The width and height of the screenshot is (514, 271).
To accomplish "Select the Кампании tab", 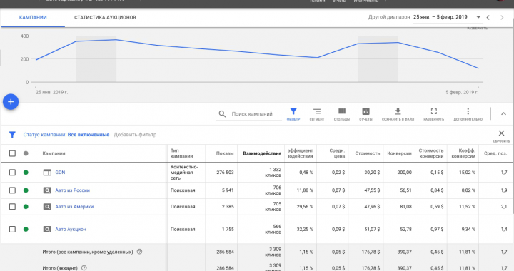I will click(33, 17).
